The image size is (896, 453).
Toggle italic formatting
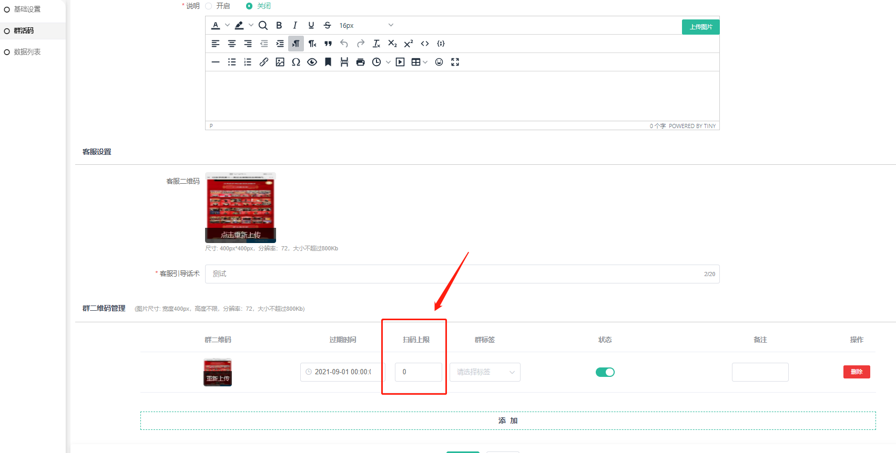pyautogui.click(x=295, y=25)
